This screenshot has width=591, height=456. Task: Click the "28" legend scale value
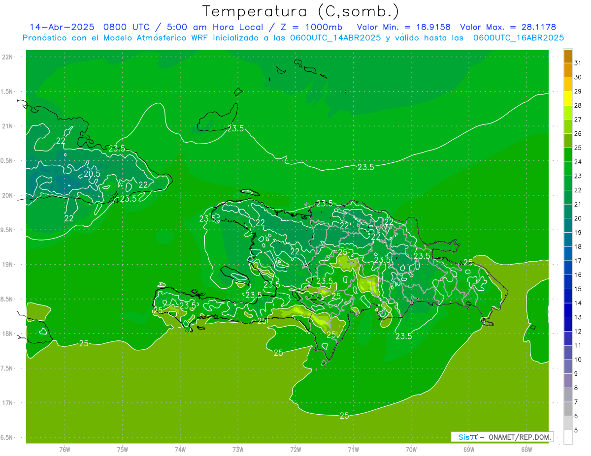(x=578, y=105)
